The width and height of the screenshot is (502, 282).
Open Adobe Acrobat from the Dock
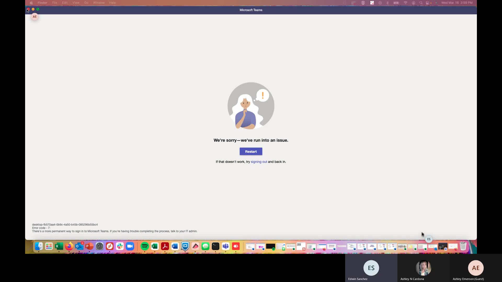point(165,246)
